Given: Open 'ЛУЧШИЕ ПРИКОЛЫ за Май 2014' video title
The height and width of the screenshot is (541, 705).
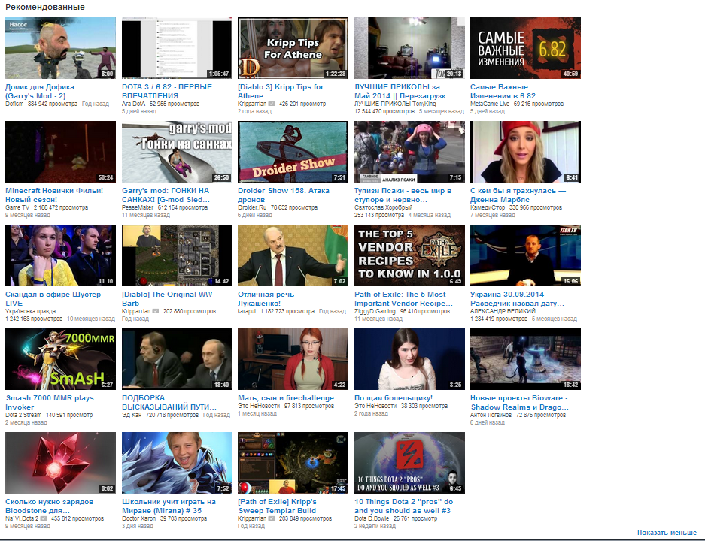Looking at the screenshot, I should click(x=403, y=91).
